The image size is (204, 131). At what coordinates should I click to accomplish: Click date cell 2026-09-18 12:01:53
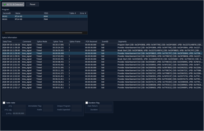(x=11, y=65)
